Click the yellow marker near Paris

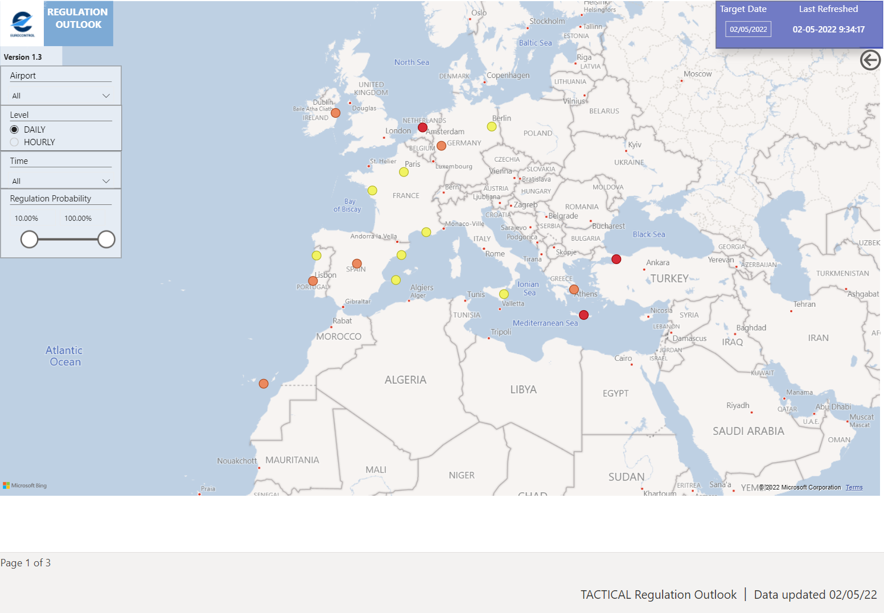(x=404, y=172)
